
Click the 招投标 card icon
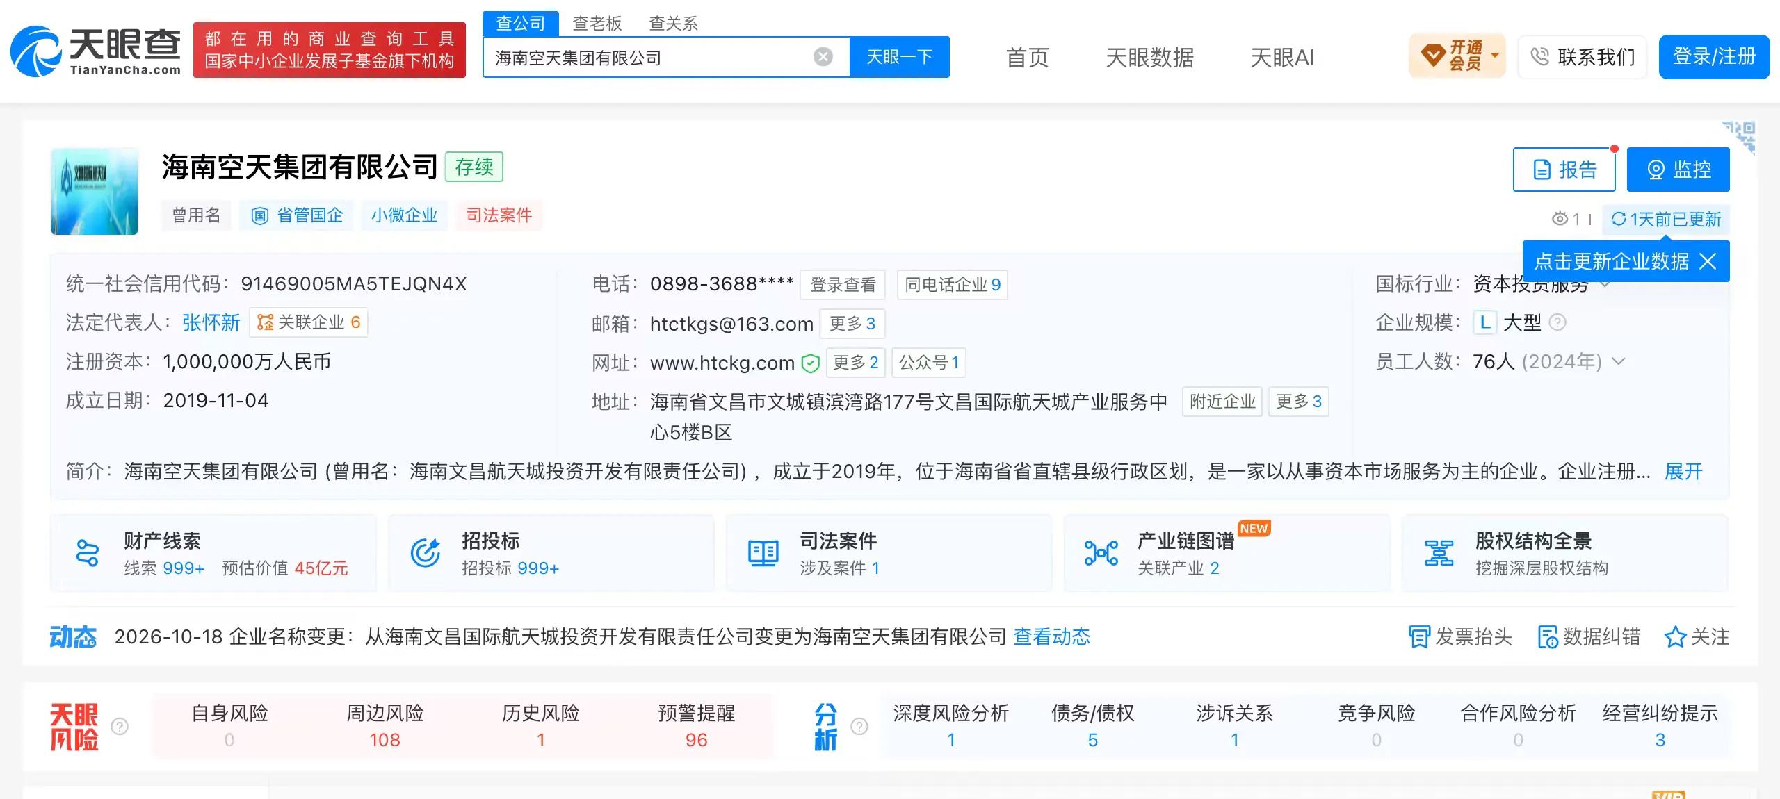tap(426, 553)
